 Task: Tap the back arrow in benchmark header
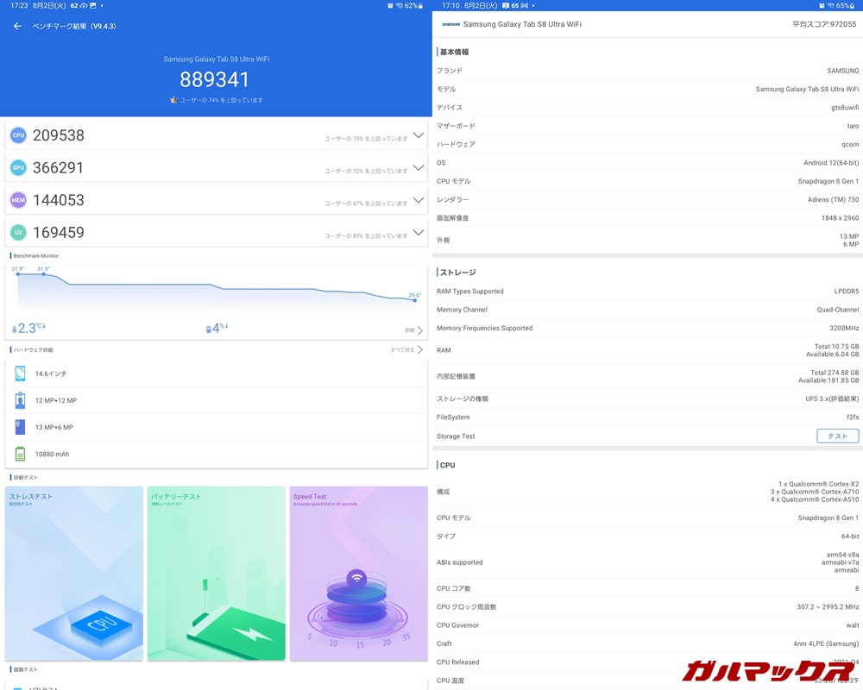[17, 26]
